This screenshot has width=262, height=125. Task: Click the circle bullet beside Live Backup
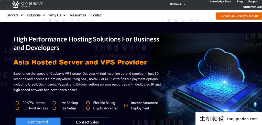tap(54, 103)
